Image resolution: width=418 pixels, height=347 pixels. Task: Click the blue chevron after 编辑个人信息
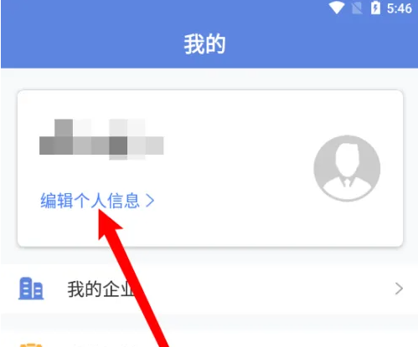pyautogui.click(x=150, y=201)
